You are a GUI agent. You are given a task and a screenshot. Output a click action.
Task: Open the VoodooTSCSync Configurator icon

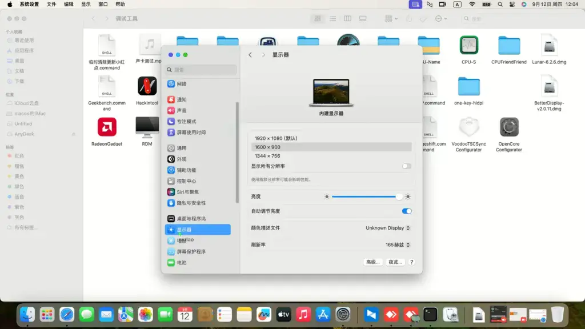[x=468, y=127]
